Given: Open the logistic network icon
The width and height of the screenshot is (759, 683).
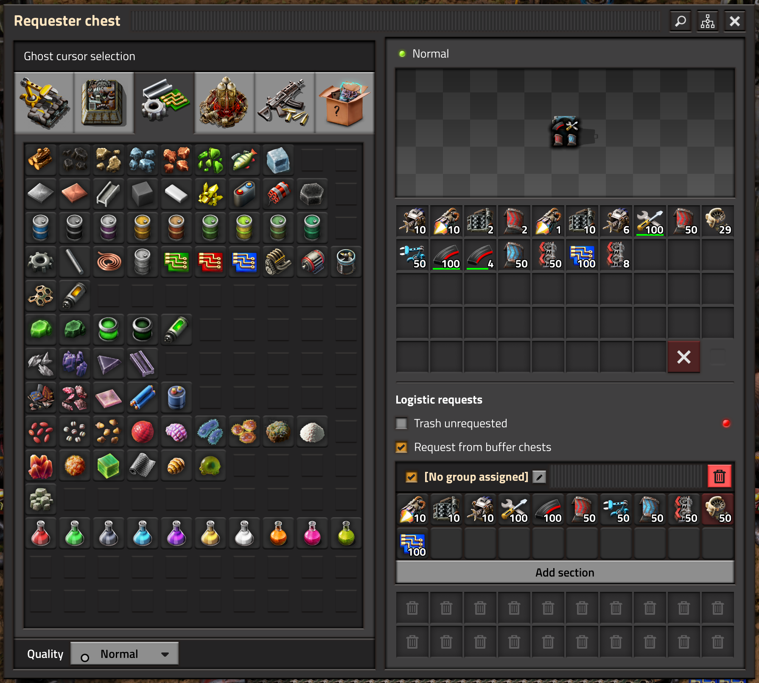Looking at the screenshot, I should pyautogui.click(x=708, y=21).
